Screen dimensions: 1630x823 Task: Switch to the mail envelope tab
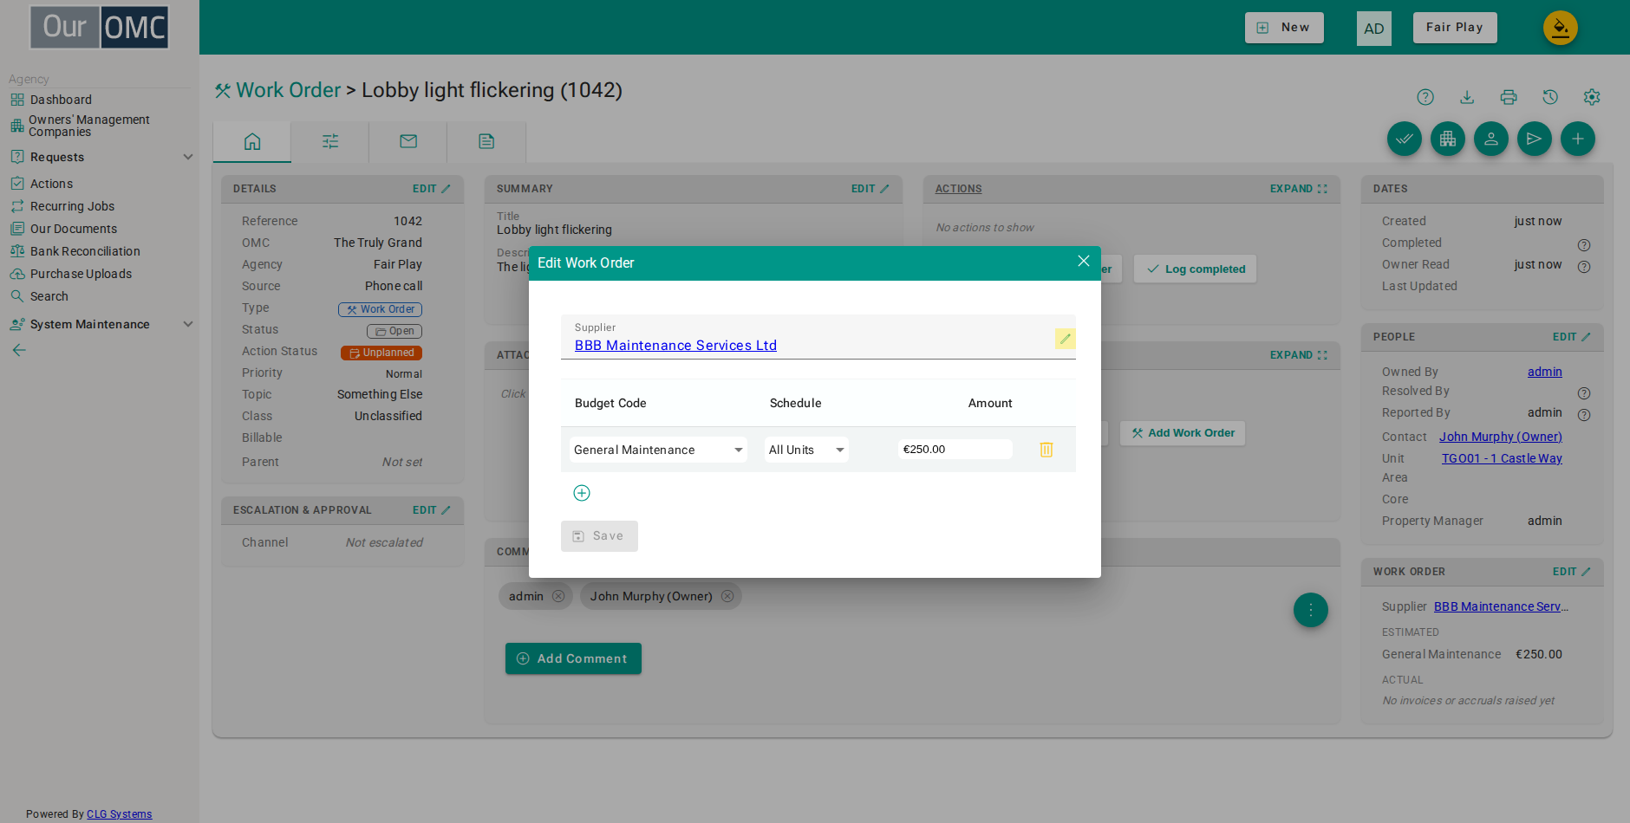[408, 141]
